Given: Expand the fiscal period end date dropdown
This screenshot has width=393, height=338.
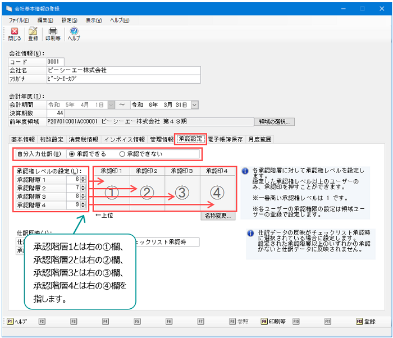Looking at the screenshot, I should tap(194, 104).
